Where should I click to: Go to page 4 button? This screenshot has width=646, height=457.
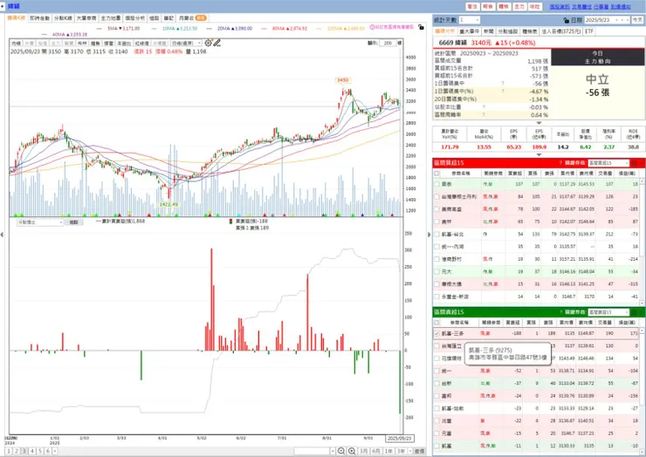(x=32, y=451)
